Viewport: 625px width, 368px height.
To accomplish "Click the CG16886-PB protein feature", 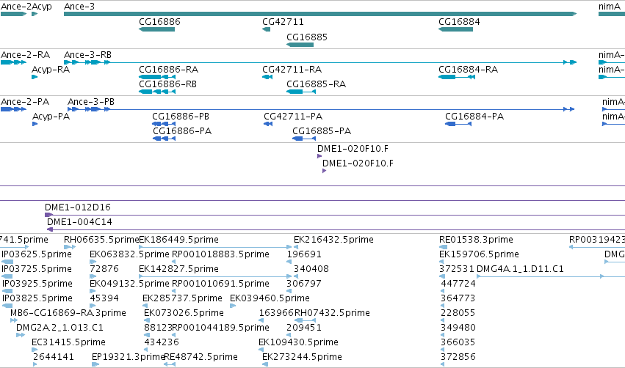I will pos(164,124).
